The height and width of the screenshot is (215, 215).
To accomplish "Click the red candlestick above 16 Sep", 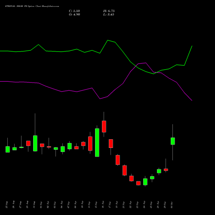I will tap(104, 126).
